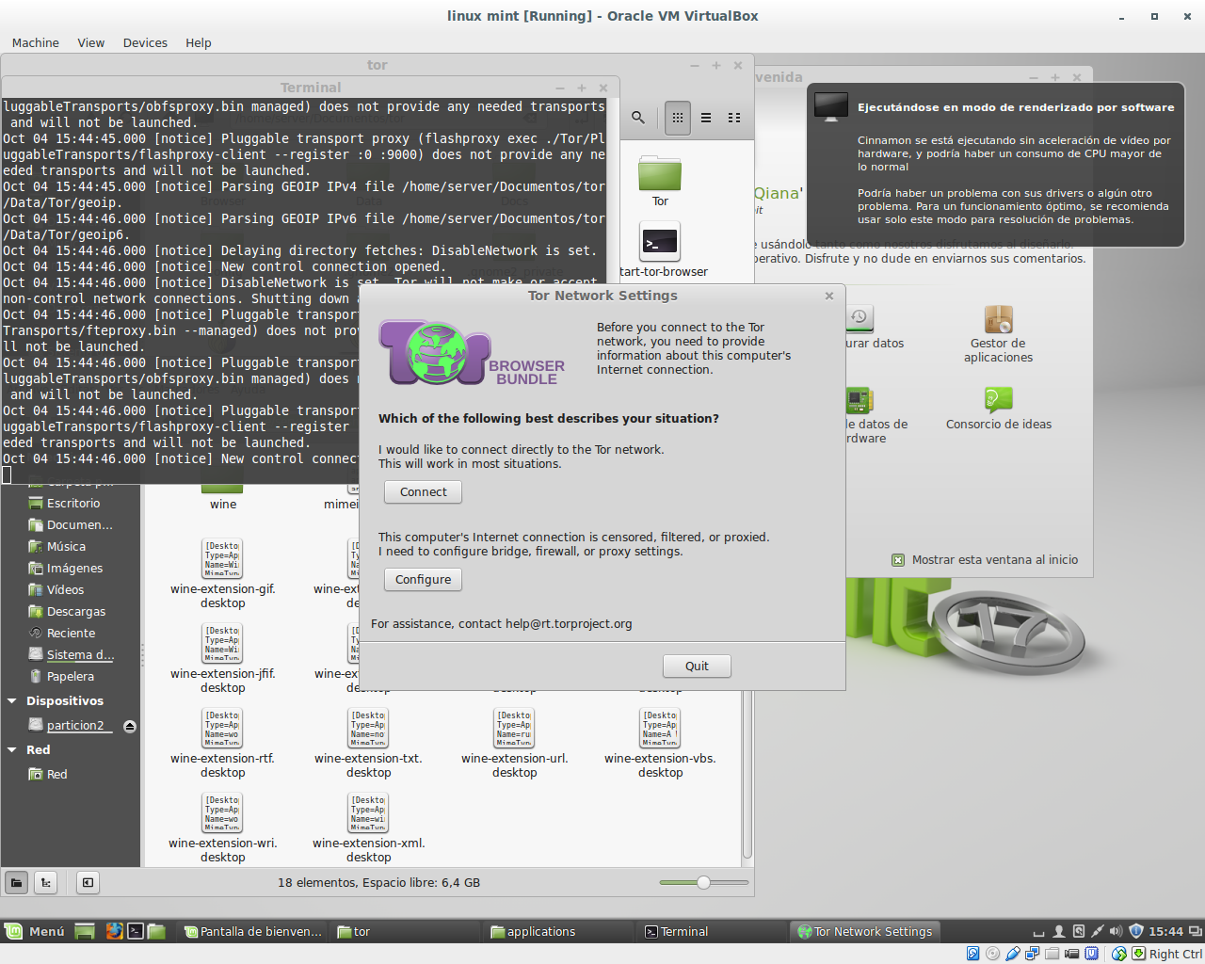Close the Tor Network Settings dialog
This screenshot has height=964, width=1205.
(829, 296)
